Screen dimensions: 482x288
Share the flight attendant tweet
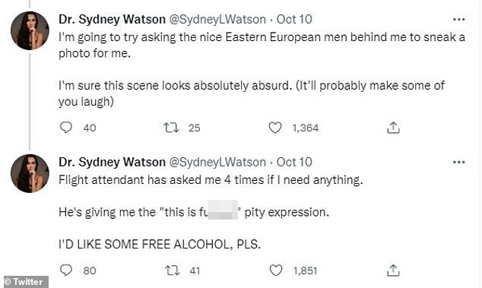click(393, 271)
